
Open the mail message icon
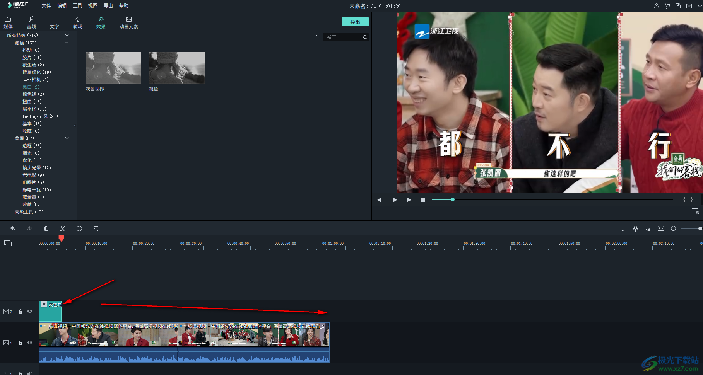(x=689, y=6)
